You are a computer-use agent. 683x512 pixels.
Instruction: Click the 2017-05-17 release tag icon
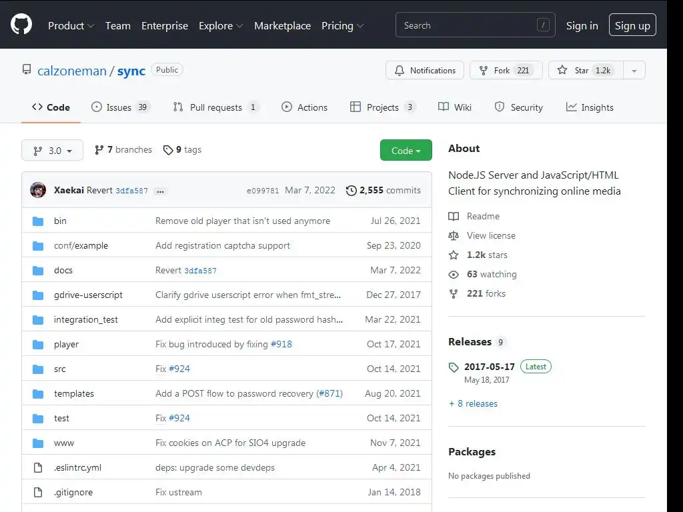[454, 367]
